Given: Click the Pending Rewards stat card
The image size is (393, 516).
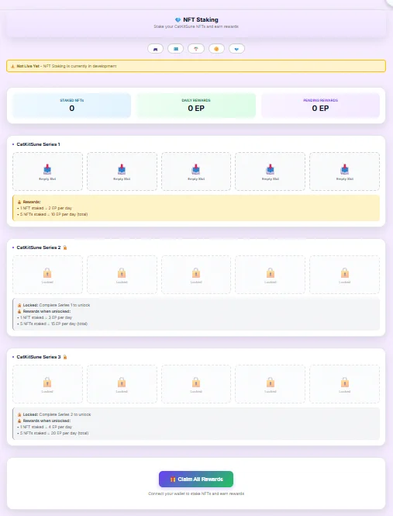Looking at the screenshot, I should [320, 106].
